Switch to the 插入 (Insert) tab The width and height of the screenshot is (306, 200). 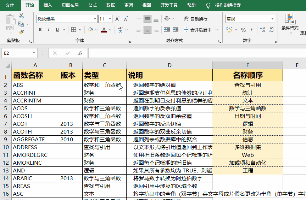48,5
